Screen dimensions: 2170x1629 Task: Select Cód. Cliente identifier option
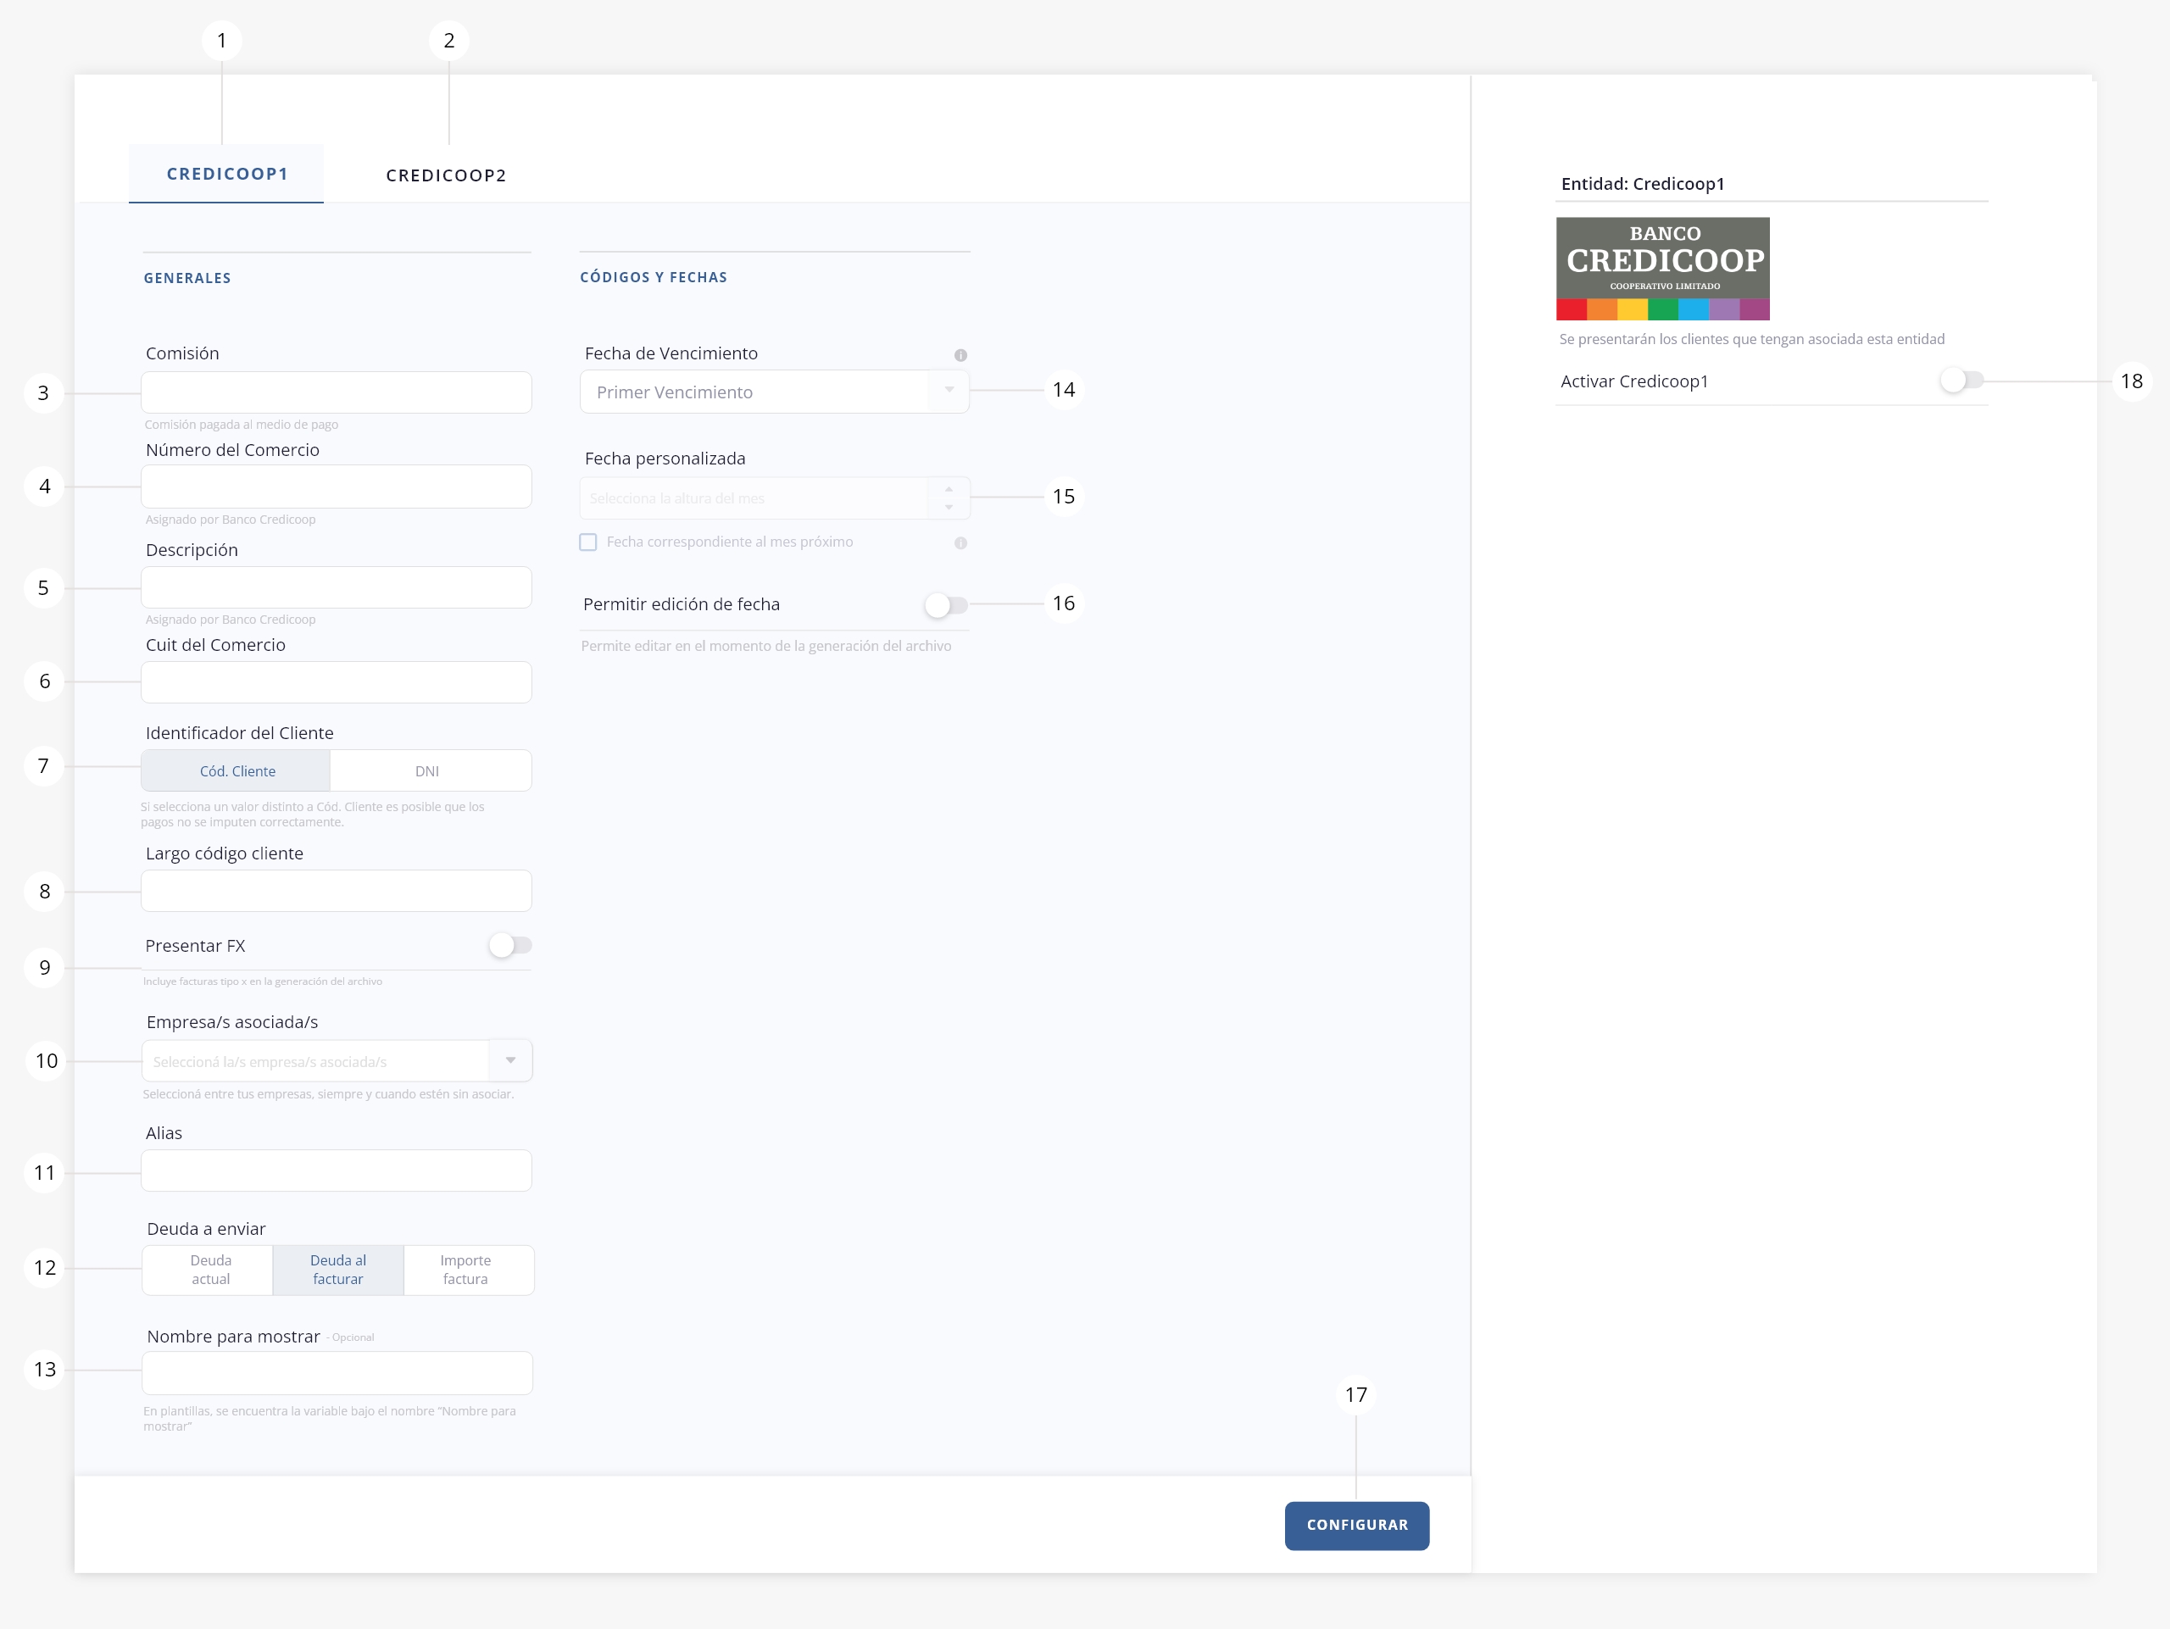pos(237,771)
